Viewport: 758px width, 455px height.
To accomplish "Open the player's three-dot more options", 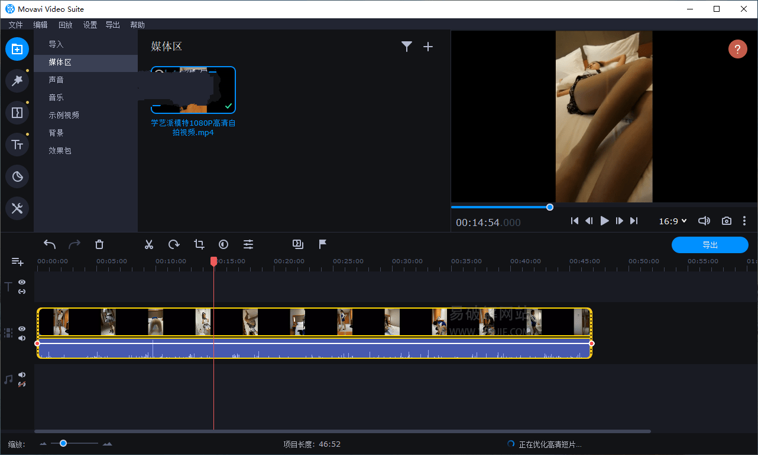I will 744,221.
